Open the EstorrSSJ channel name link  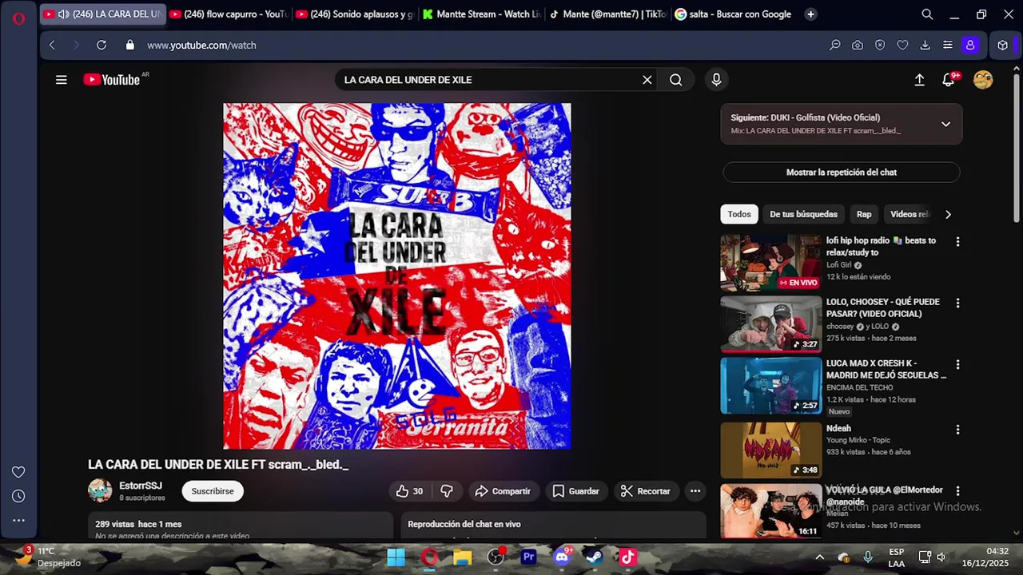pyautogui.click(x=141, y=486)
